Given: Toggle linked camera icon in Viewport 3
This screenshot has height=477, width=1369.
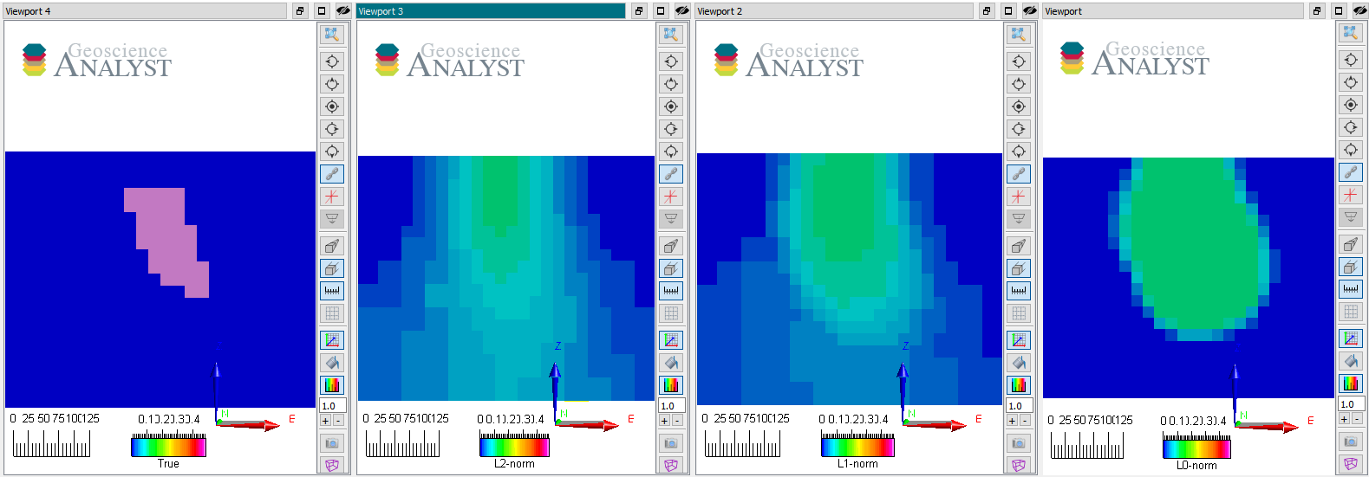Looking at the screenshot, I should [x=671, y=174].
